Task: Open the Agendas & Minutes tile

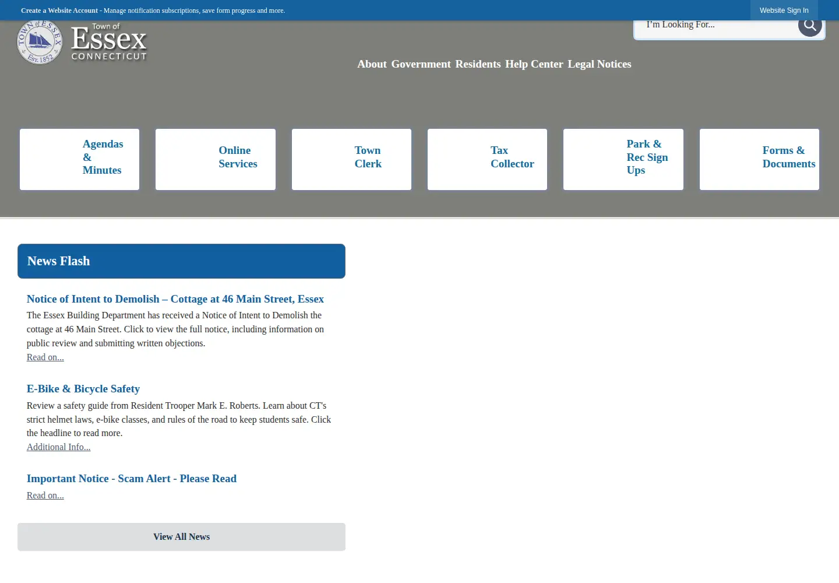Action: point(80,159)
